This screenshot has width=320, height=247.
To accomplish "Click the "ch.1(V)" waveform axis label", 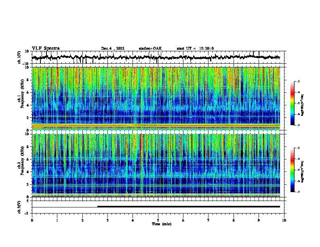I will click(19, 57).
